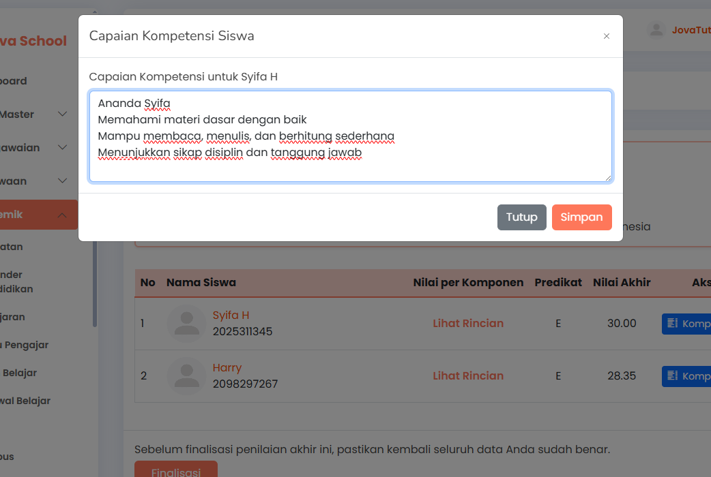This screenshot has width=711, height=477.
Task: Click the user profile avatar in header
Action: (x=656, y=30)
